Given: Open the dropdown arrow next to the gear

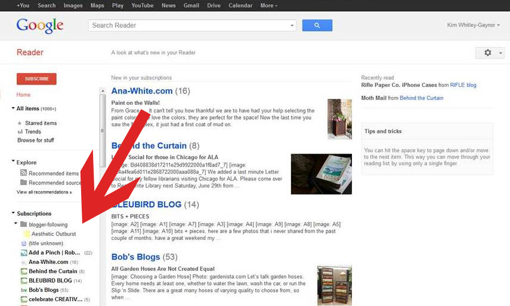Looking at the screenshot, I should pos(500,53).
